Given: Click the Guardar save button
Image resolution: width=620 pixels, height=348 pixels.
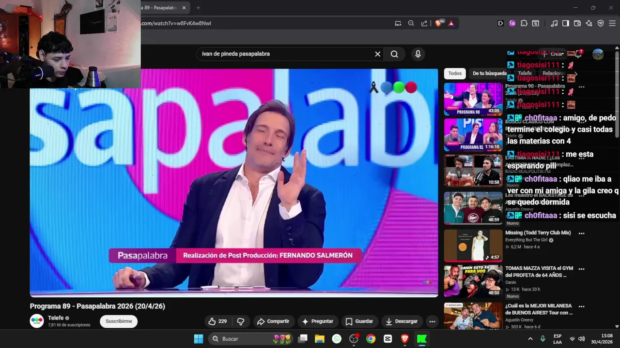Looking at the screenshot, I should 359,321.
